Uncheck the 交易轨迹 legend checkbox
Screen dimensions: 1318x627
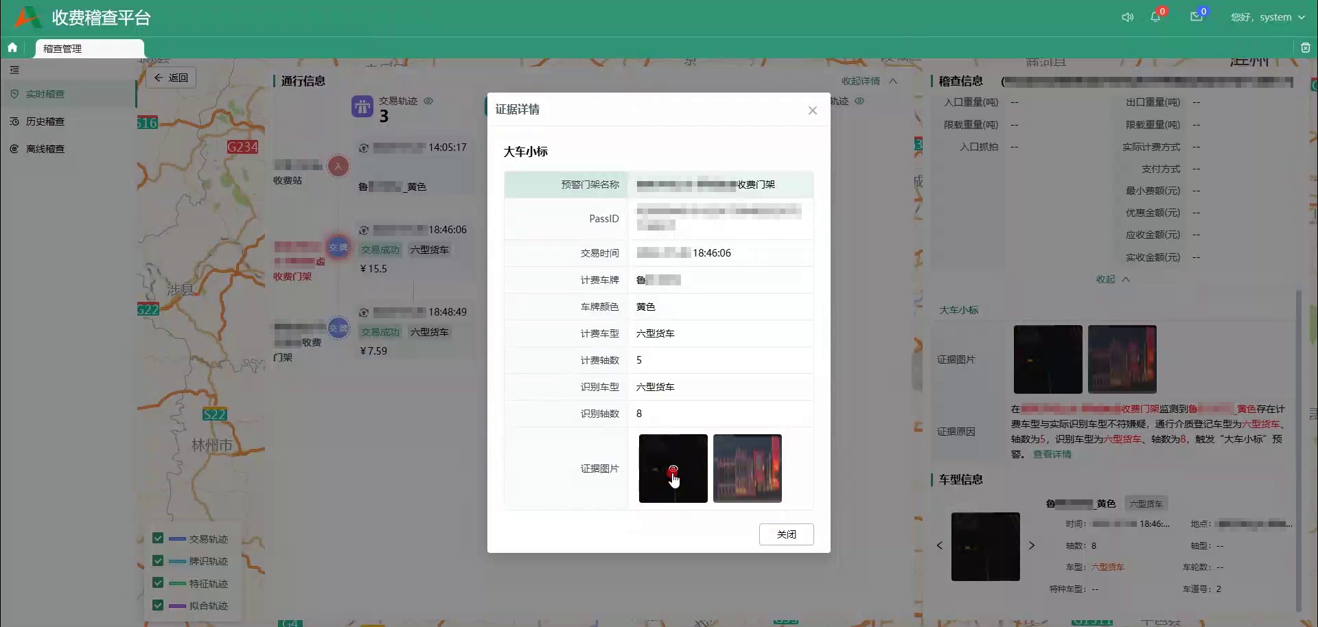159,539
